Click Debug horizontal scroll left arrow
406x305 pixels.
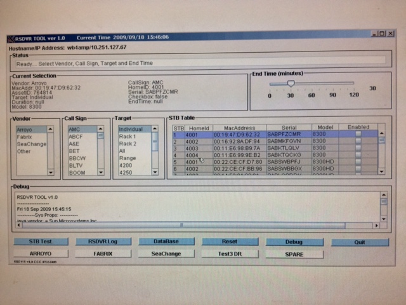tap(18, 225)
